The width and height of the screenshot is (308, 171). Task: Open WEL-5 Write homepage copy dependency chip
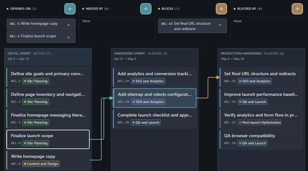(41, 24)
